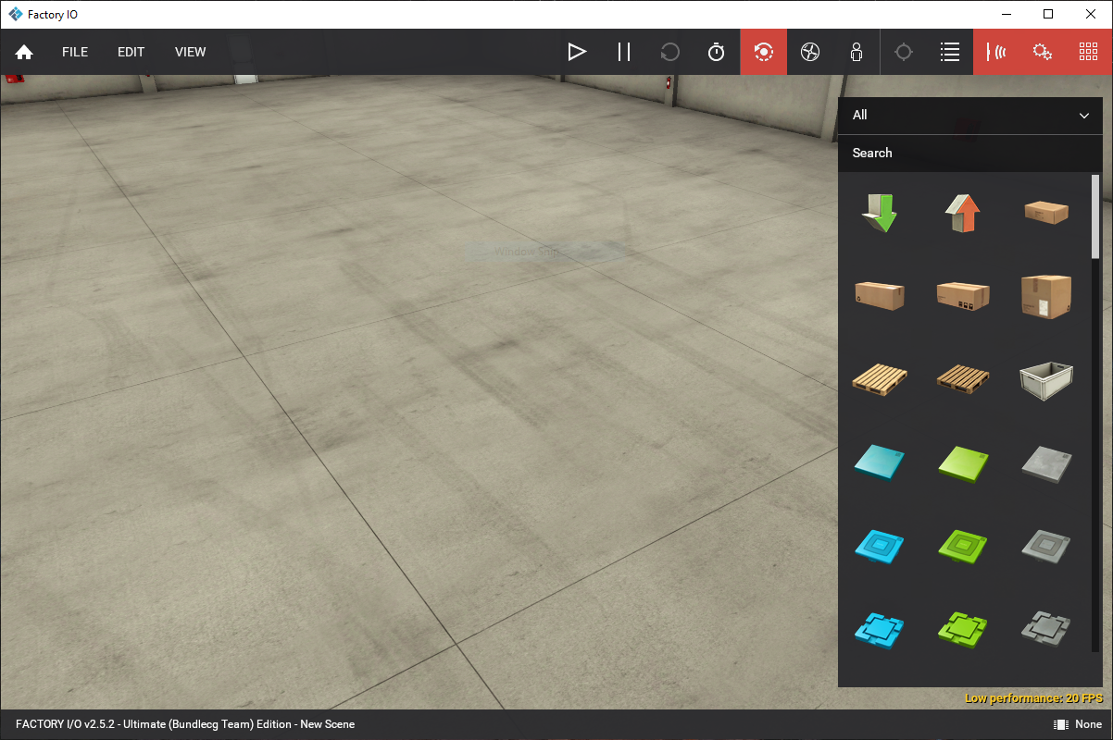
Task: Pick the medium open-flap cardboard box
Action: coord(879,296)
